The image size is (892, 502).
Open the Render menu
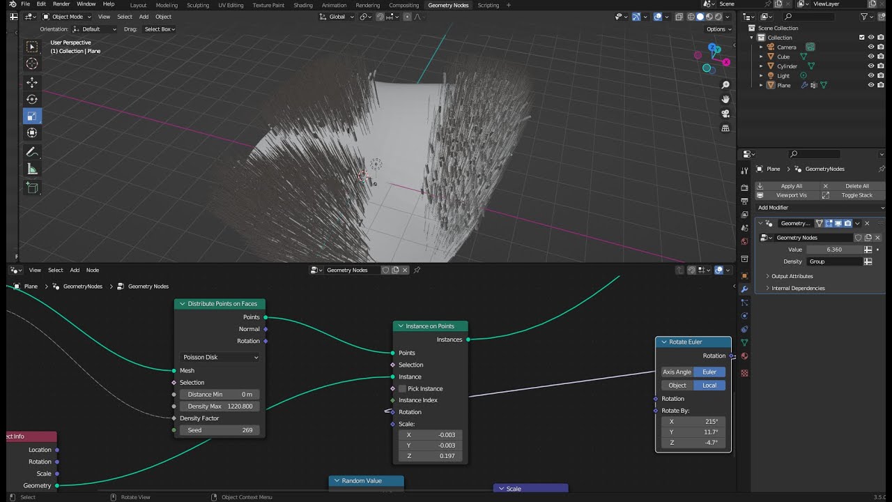61,4
